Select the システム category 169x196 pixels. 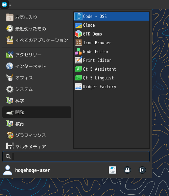pyautogui.click(x=37, y=89)
